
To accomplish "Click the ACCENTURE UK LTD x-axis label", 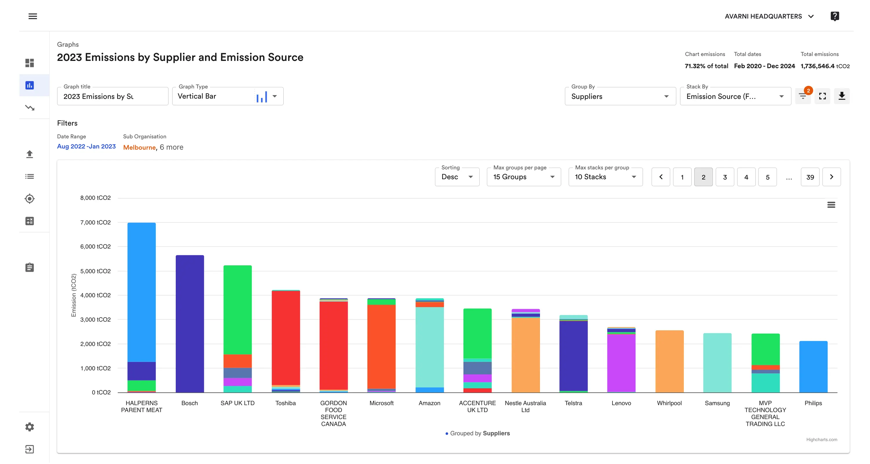I will 477,407.
